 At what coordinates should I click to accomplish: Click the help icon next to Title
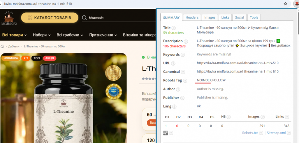coord(174,28)
